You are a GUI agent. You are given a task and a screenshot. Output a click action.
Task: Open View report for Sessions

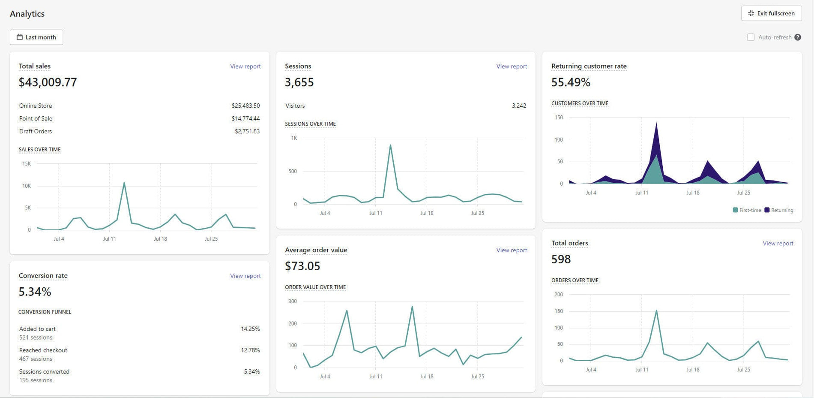(x=511, y=66)
